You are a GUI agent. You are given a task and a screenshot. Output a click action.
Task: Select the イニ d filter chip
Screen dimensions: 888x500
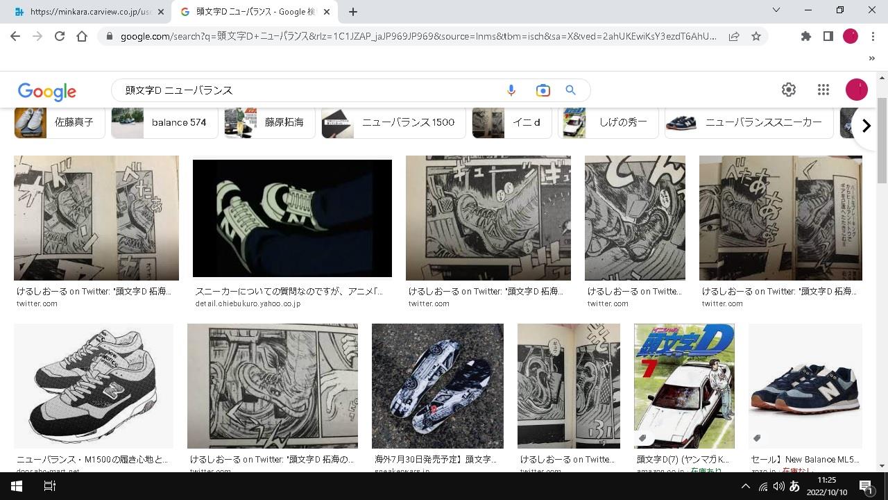[512, 122]
